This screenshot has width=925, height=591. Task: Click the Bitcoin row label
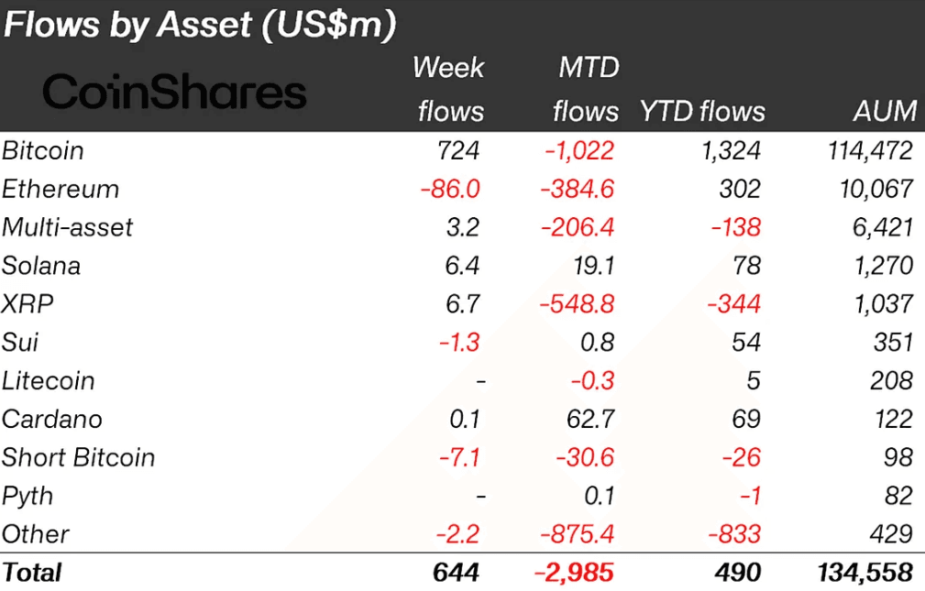point(43,150)
